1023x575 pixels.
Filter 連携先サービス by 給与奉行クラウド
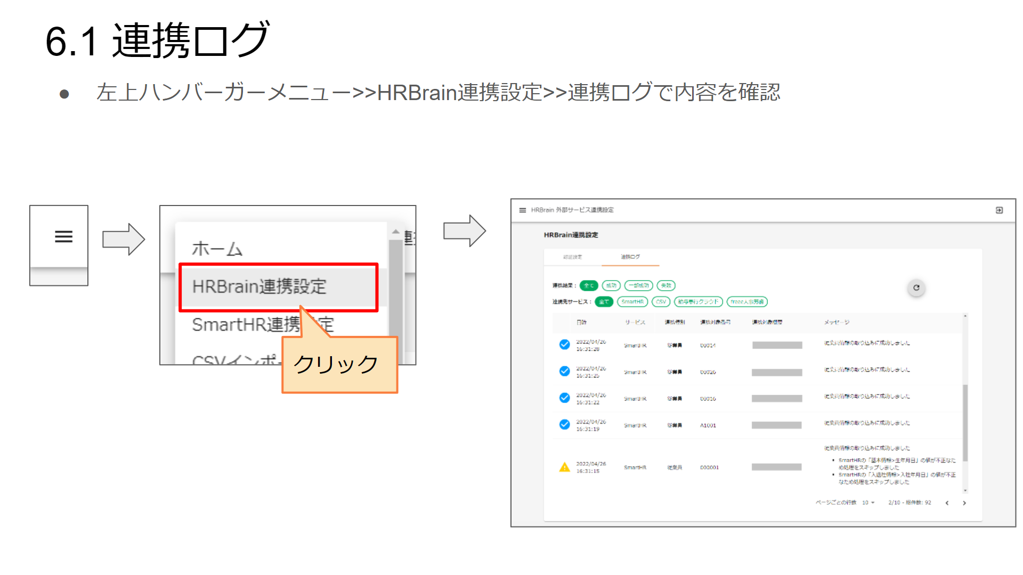[699, 301]
